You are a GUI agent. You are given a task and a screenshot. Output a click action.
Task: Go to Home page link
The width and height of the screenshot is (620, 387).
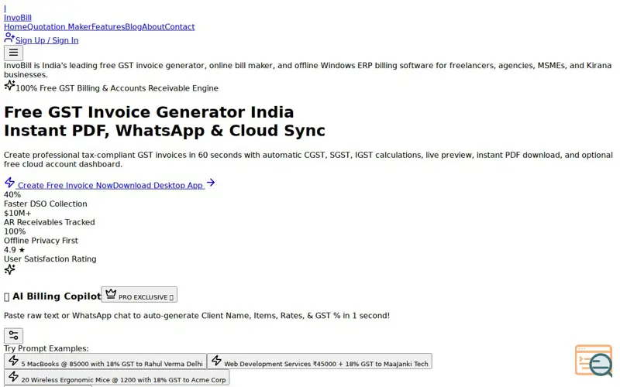pyautogui.click(x=15, y=27)
